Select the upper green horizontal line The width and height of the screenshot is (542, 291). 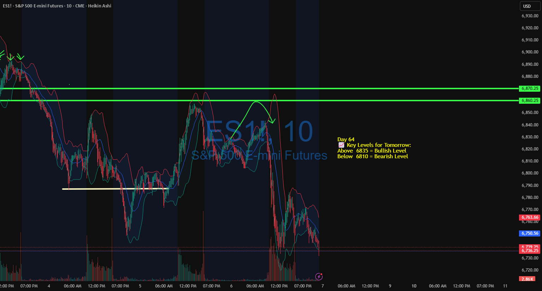(x=259, y=89)
